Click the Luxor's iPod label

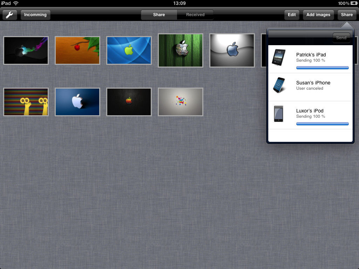310,111
